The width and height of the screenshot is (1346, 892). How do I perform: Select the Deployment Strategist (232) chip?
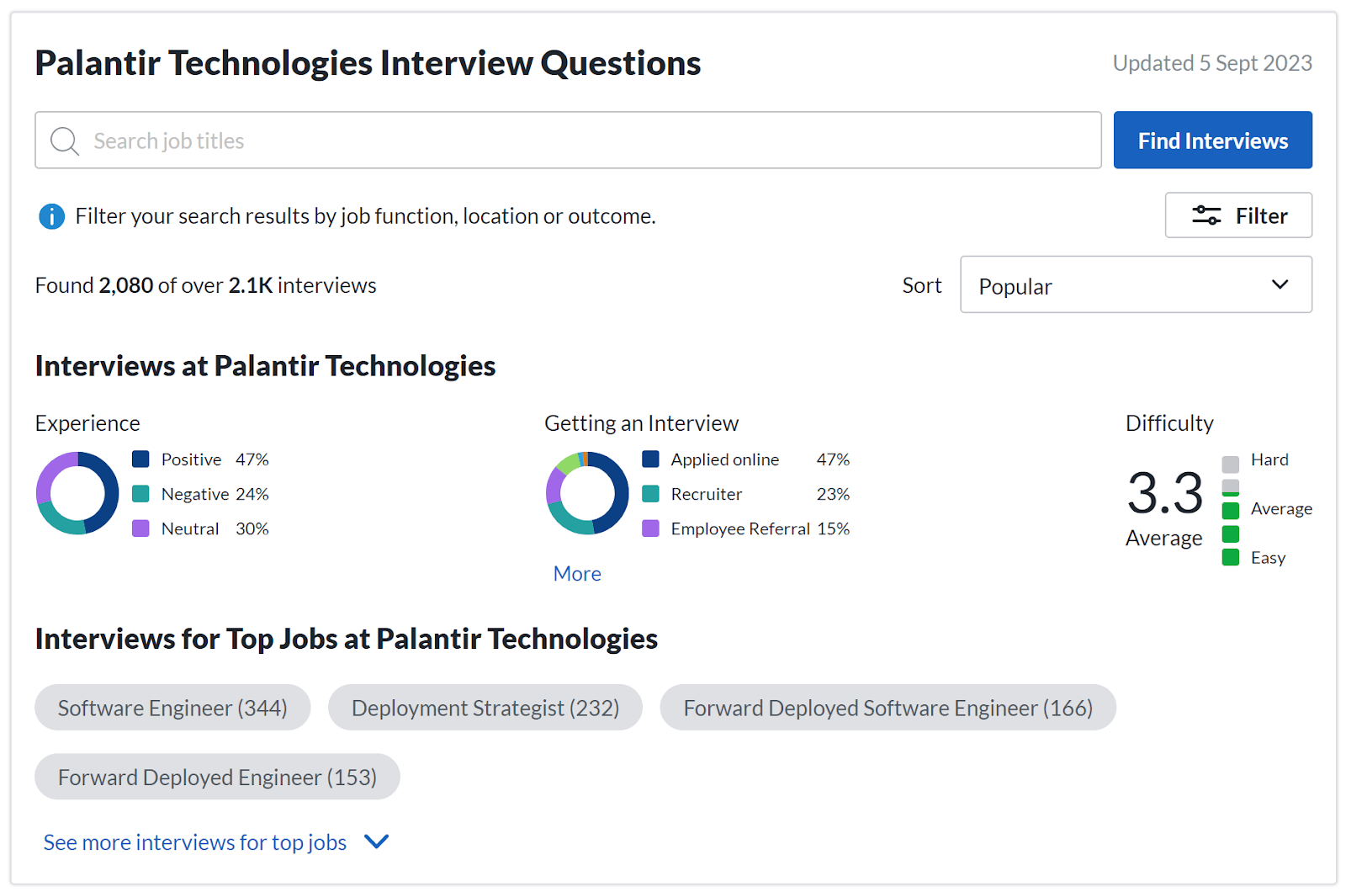[485, 707]
